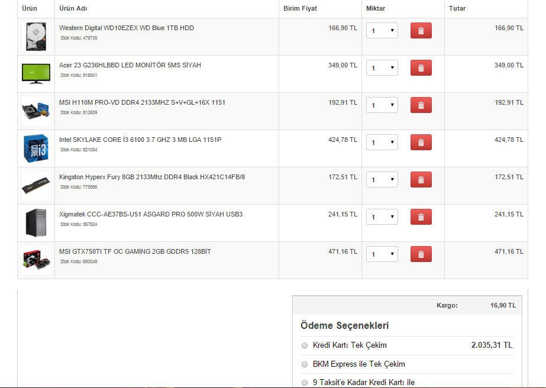Click the 349,00 TL unit price
This screenshot has width=546, height=388.
[343, 65]
